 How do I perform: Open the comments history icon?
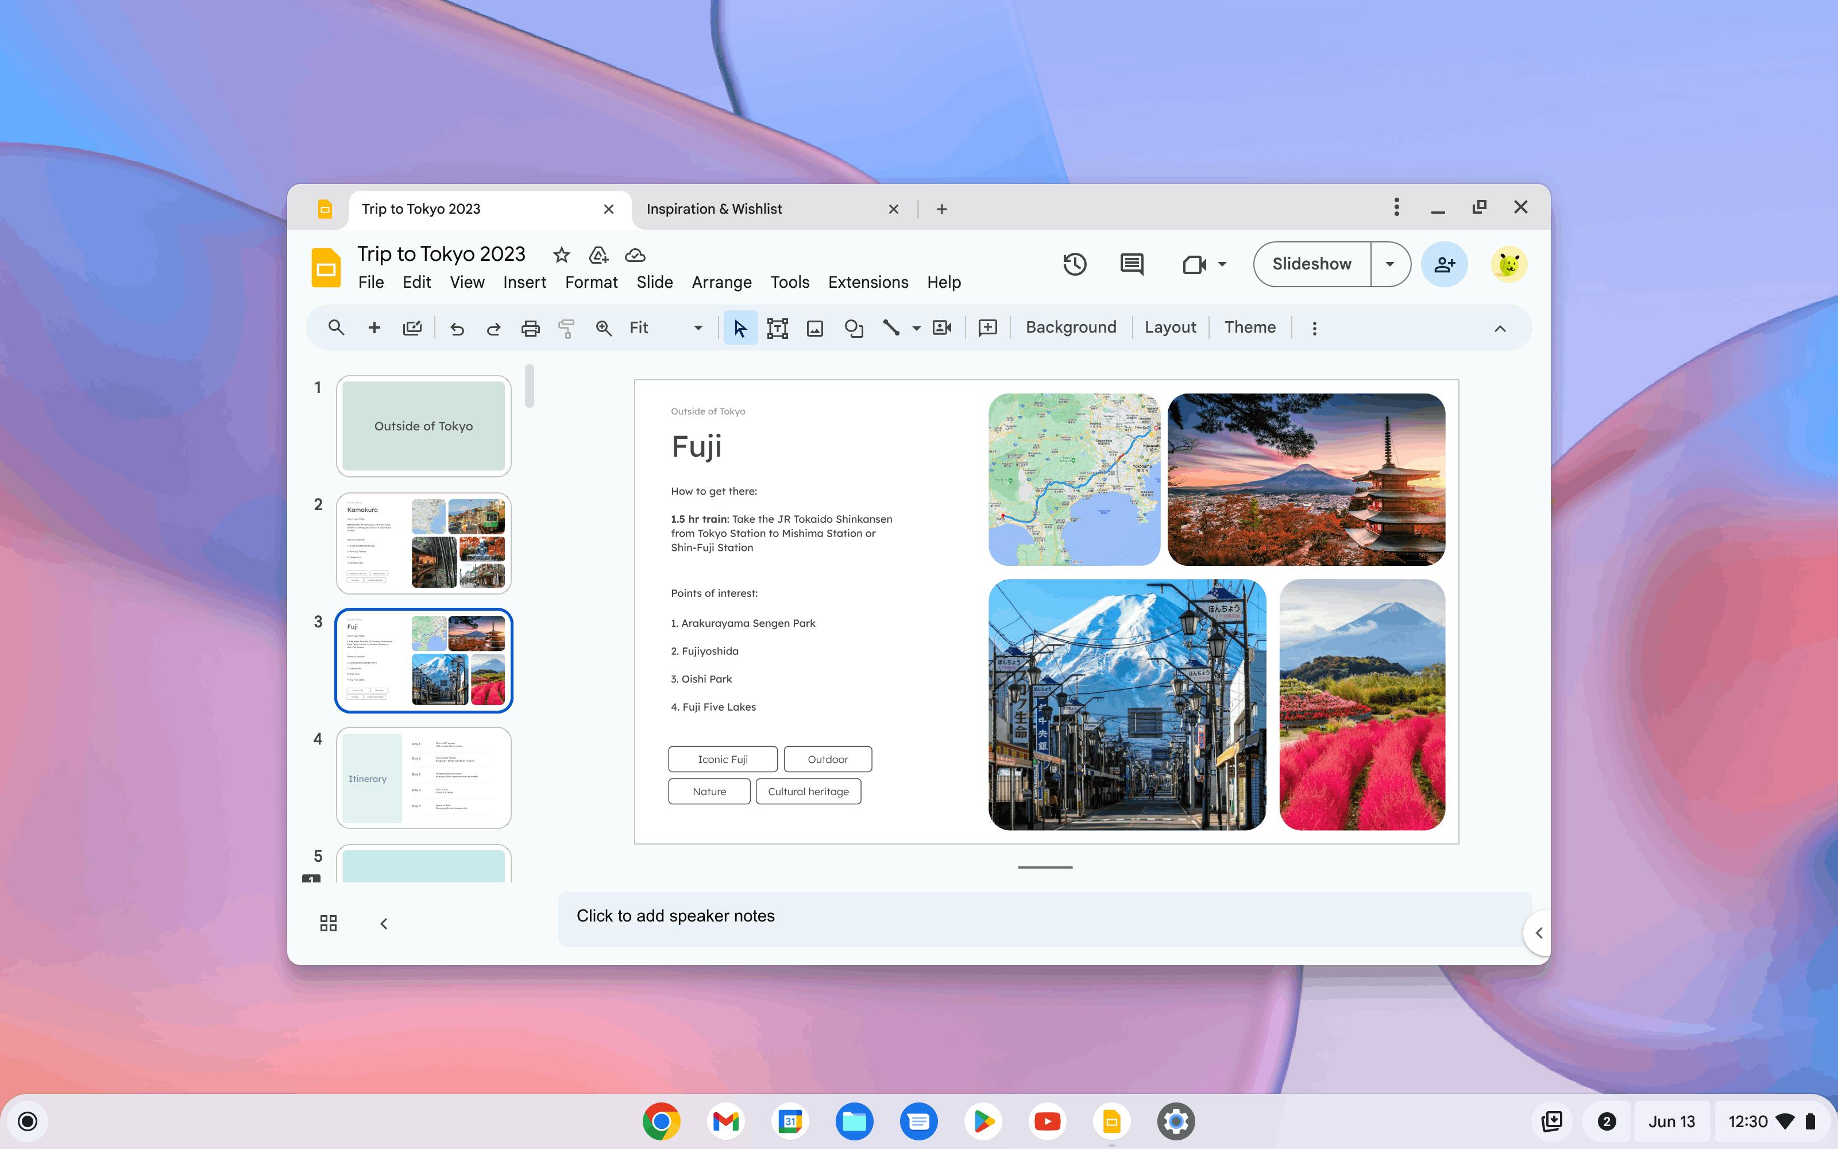pyautogui.click(x=1132, y=264)
